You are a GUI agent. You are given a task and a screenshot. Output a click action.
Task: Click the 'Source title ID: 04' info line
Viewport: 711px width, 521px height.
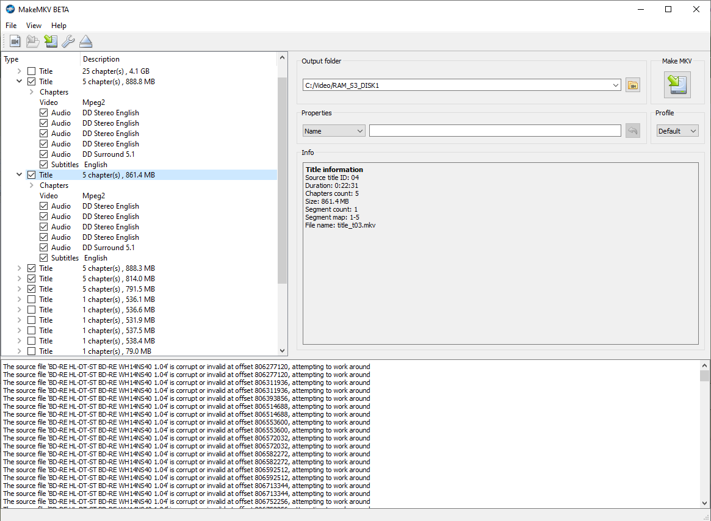pyautogui.click(x=332, y=178)
